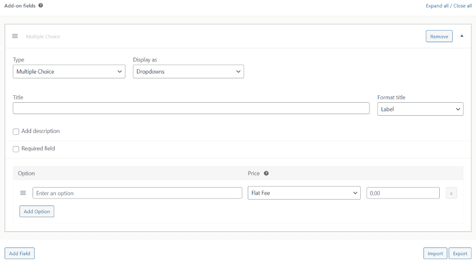Collapse the field using the triangle arrow

coord(462,36)
